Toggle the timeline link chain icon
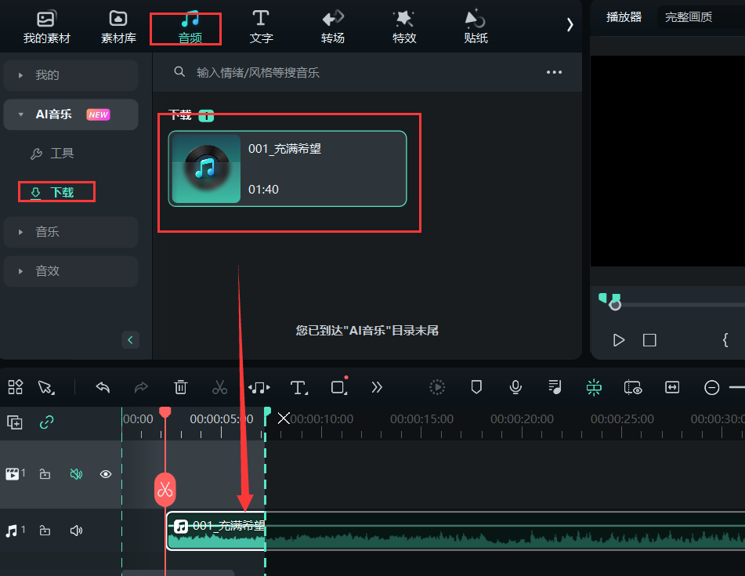This screenshot has height=576, width=745. pos(47,422)
